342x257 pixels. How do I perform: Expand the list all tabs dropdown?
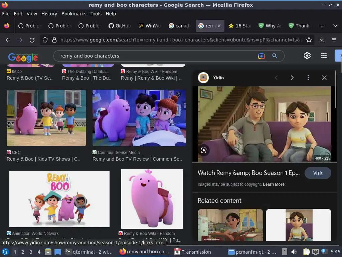click(335, 26)
